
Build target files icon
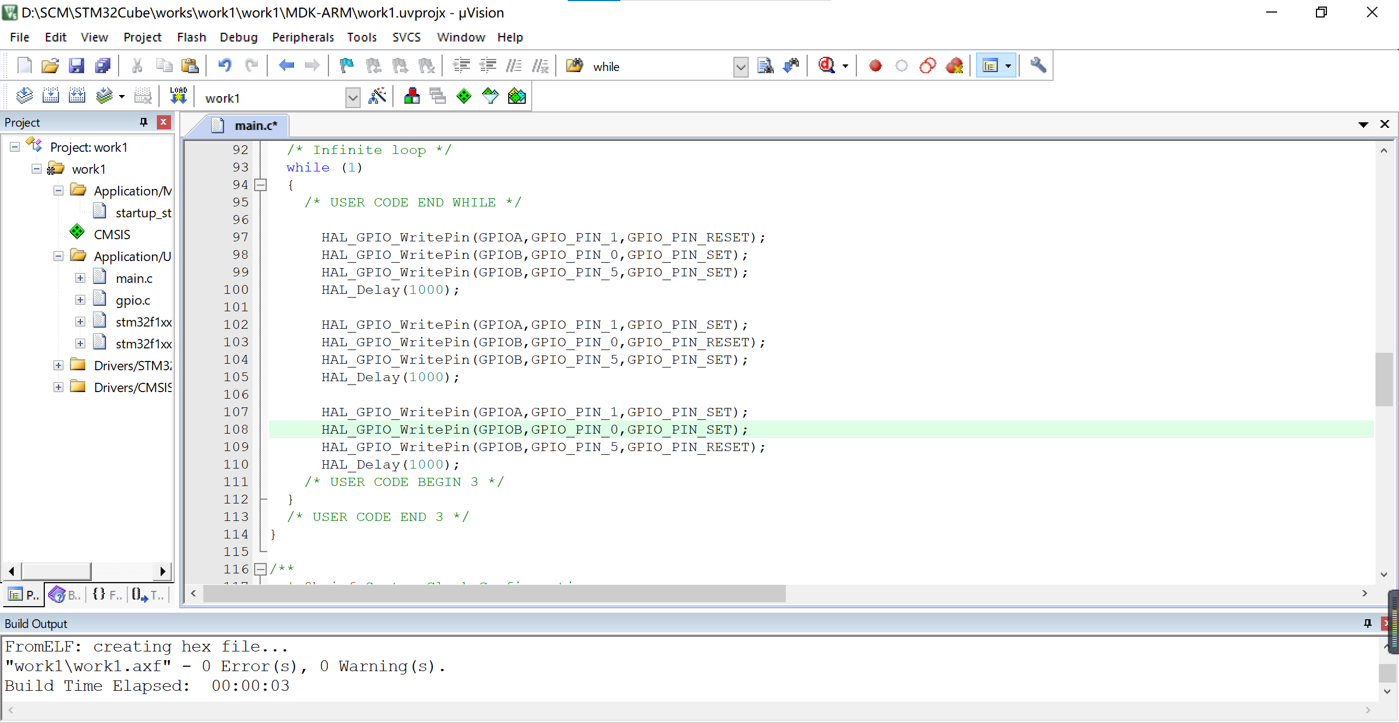(51, 97)
